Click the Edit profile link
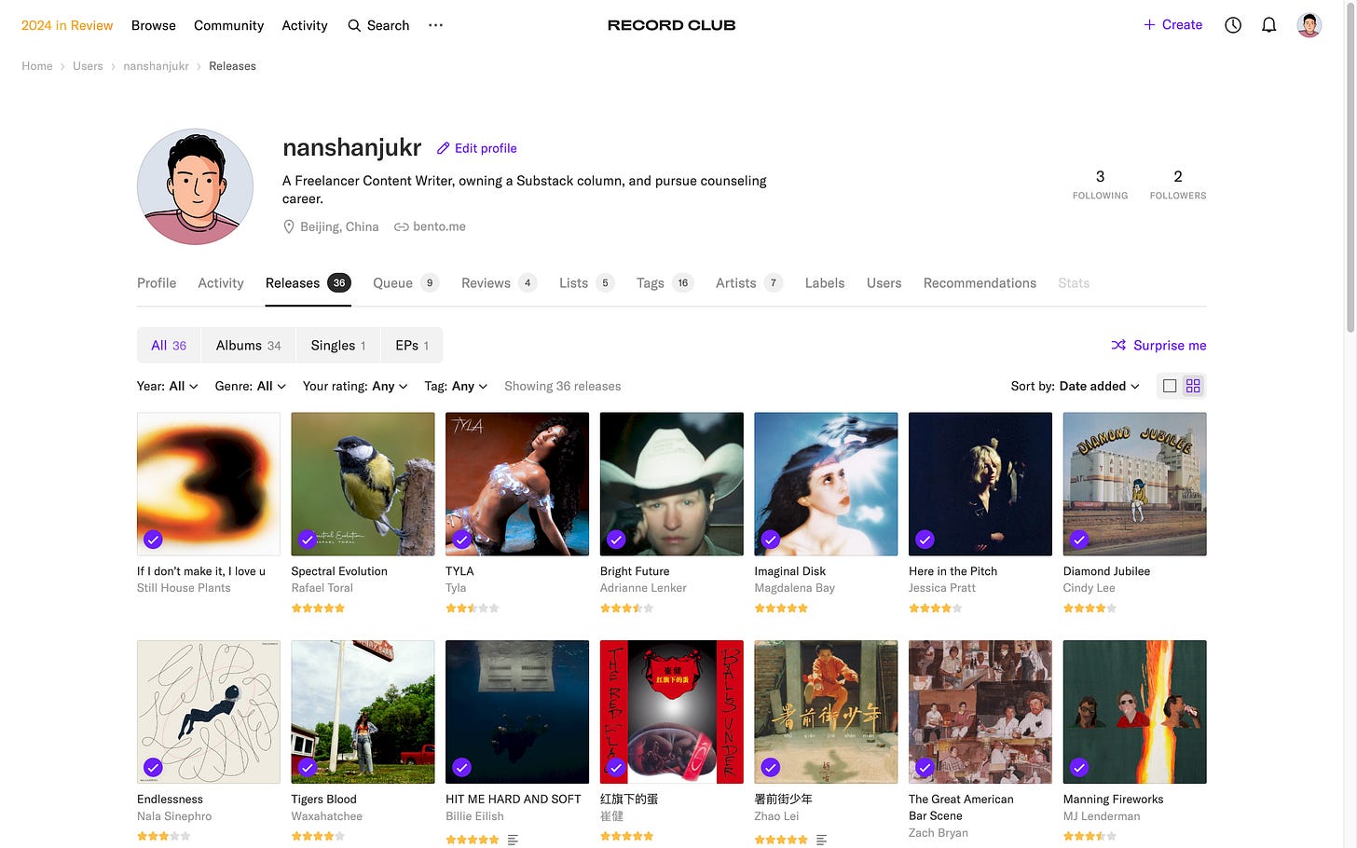1357x848 pixels. [x=476, y=148]
